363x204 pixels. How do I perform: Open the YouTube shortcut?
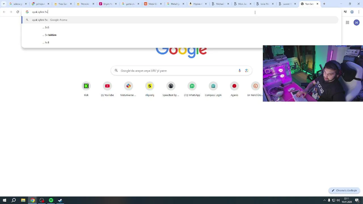click(x=107, y=89)
